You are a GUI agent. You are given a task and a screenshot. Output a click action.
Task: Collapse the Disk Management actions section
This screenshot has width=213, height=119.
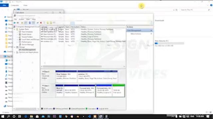151,30
